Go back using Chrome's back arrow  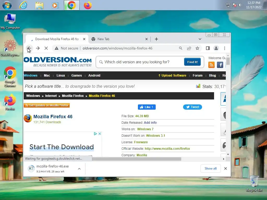(x=29, y=48)
